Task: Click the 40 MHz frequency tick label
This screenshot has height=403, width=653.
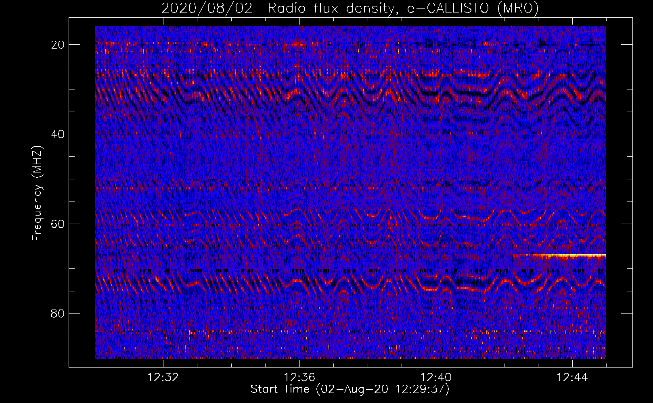Action: 58,134
